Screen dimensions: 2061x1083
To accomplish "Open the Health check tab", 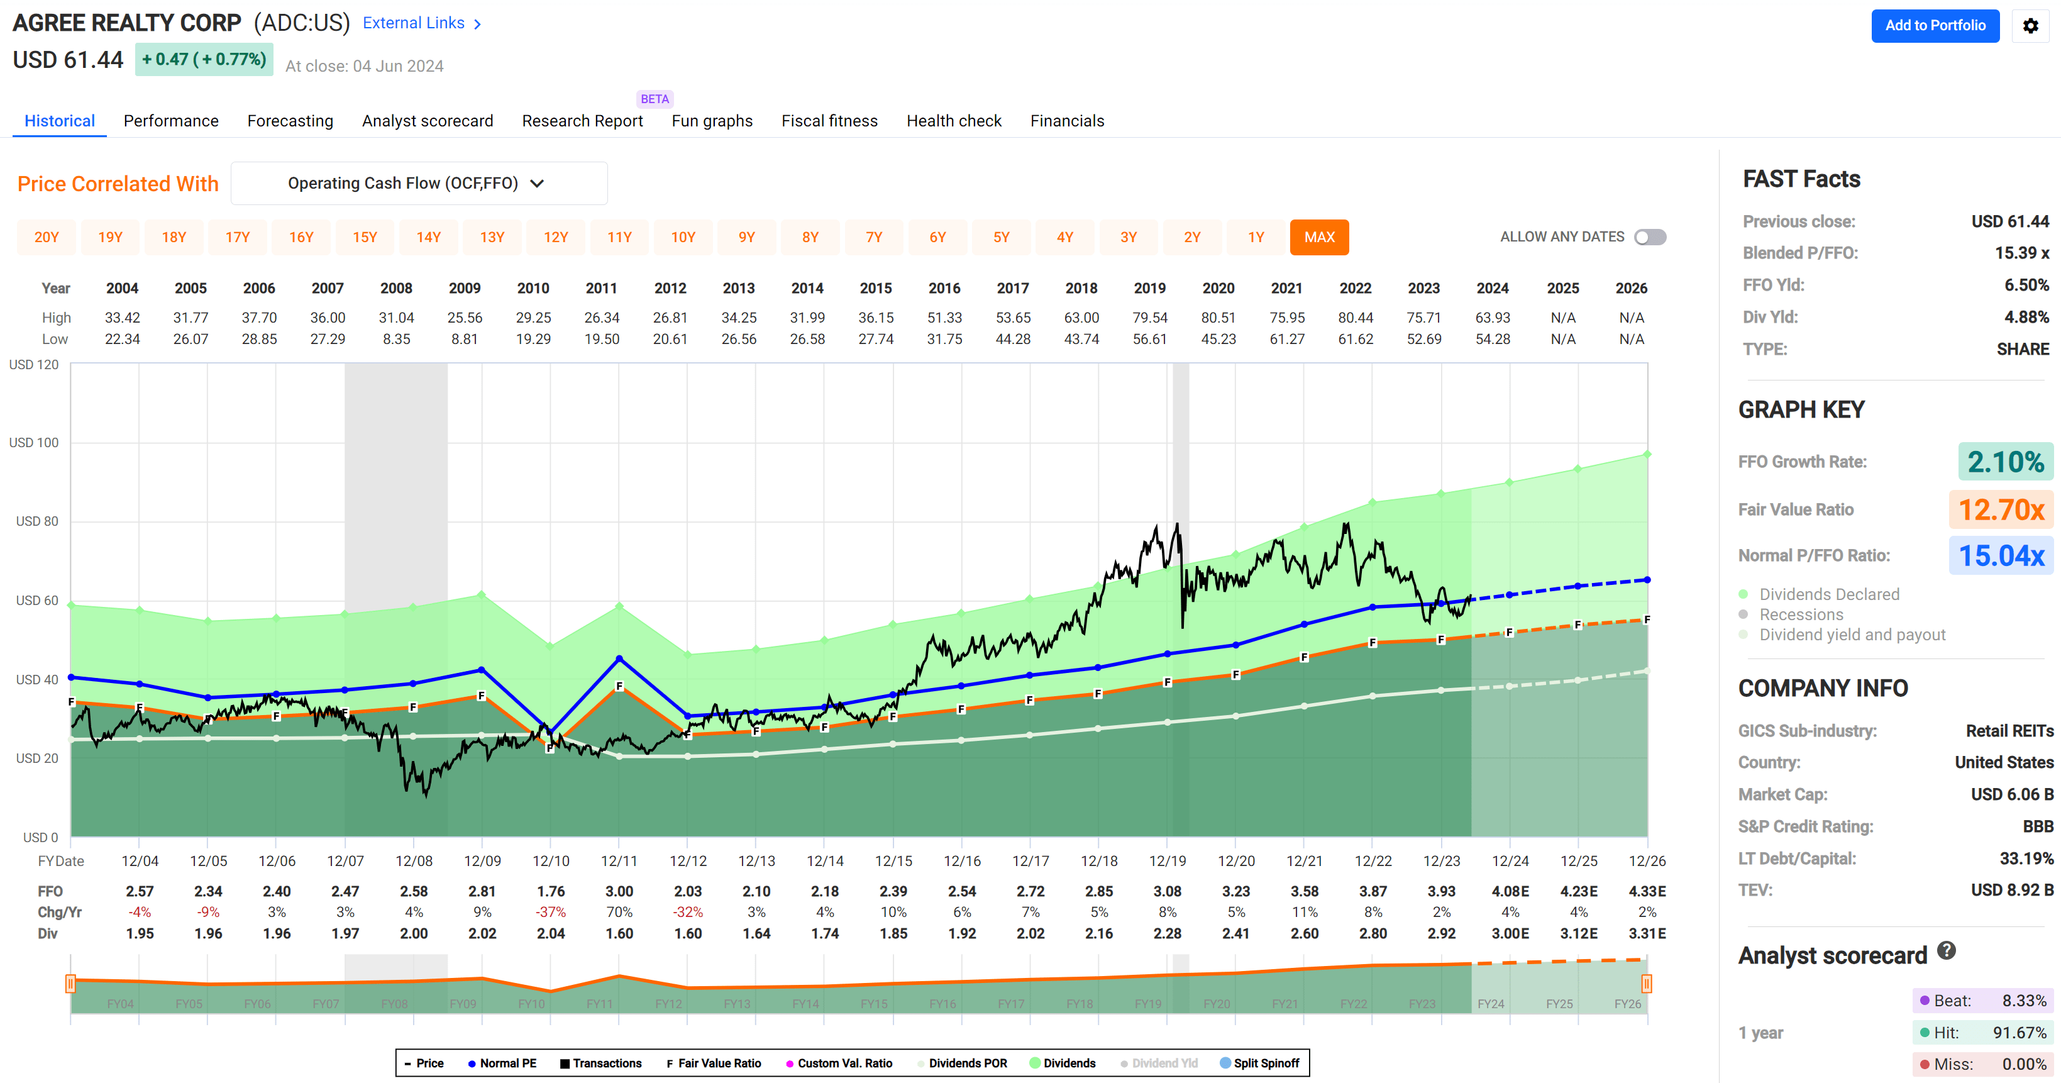I will click(954, 121).
